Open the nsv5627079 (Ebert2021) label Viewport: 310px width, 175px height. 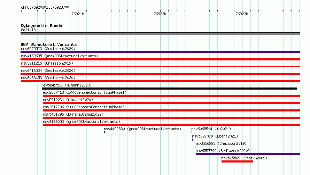(x=215, y=136)
